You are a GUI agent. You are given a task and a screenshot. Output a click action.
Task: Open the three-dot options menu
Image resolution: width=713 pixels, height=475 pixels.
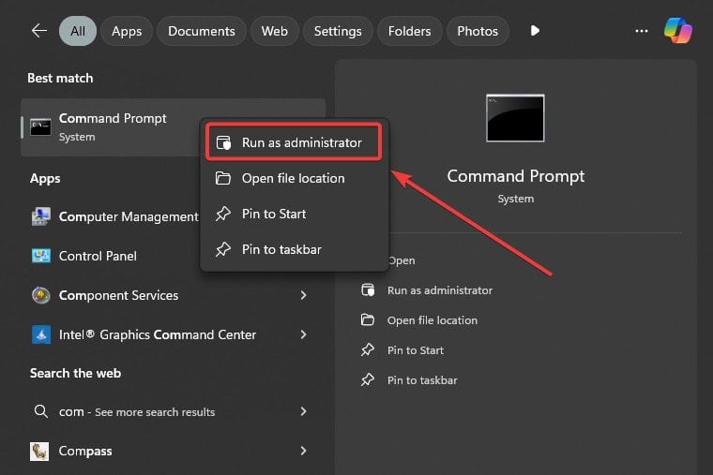(641, 31)
